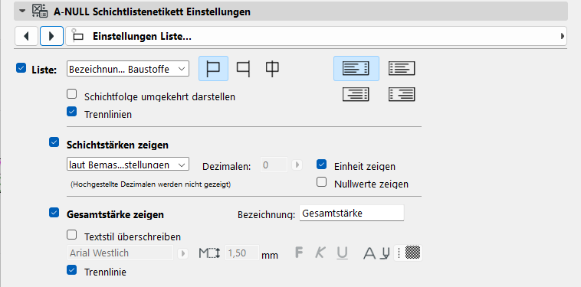Select the flag-right pointer alignment icon
Screen dimensions: 581x287
tap(213, 68)
